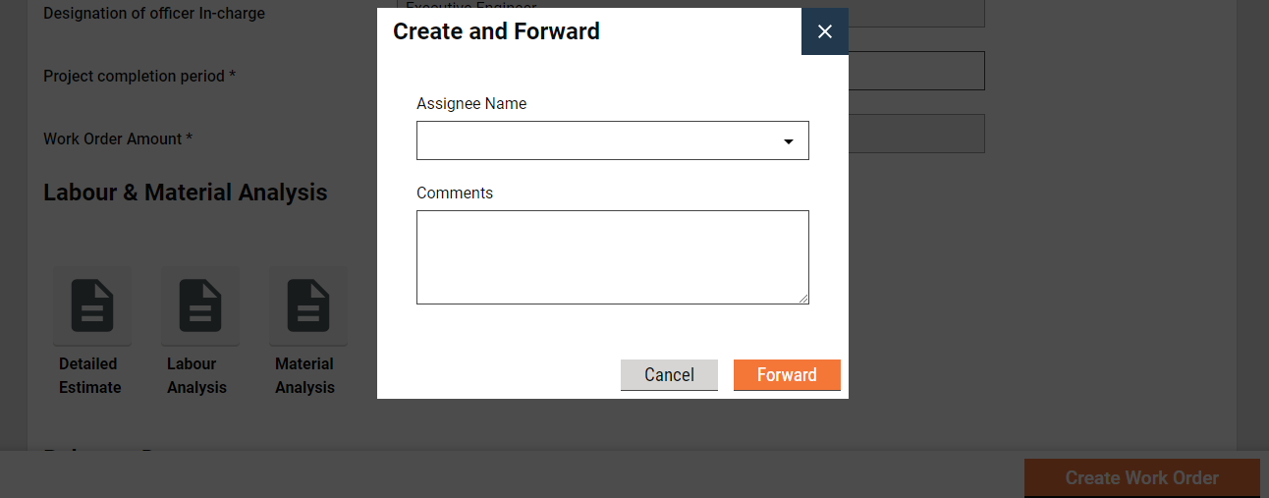
Task: Click the Material Analysis text label
Action: click(304, 375)
